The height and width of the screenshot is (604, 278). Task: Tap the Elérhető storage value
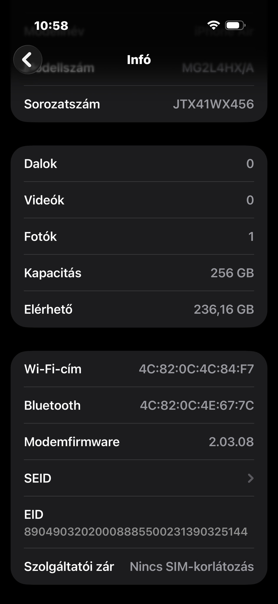click(224, 309)
